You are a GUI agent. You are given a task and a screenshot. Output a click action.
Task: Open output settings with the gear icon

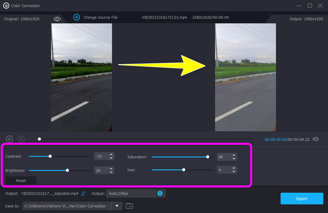click(160, 193)
